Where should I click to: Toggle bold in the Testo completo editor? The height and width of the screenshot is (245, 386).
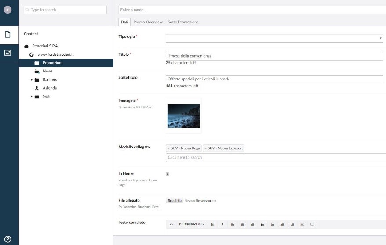212,224
